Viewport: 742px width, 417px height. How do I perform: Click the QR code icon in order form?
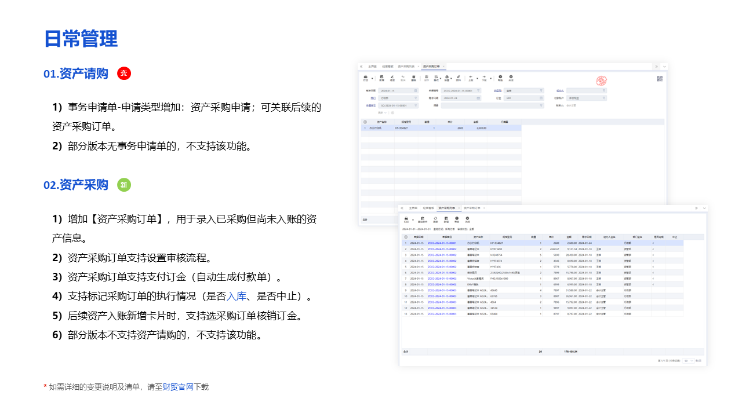tap(660, 79)
